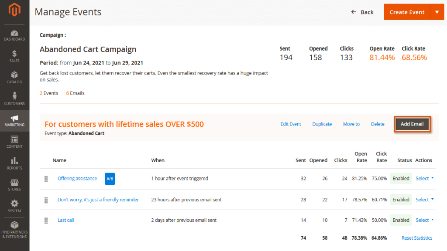Open the Marketing sidebar menu
This screenshot has width=447, height=251.
14,121
